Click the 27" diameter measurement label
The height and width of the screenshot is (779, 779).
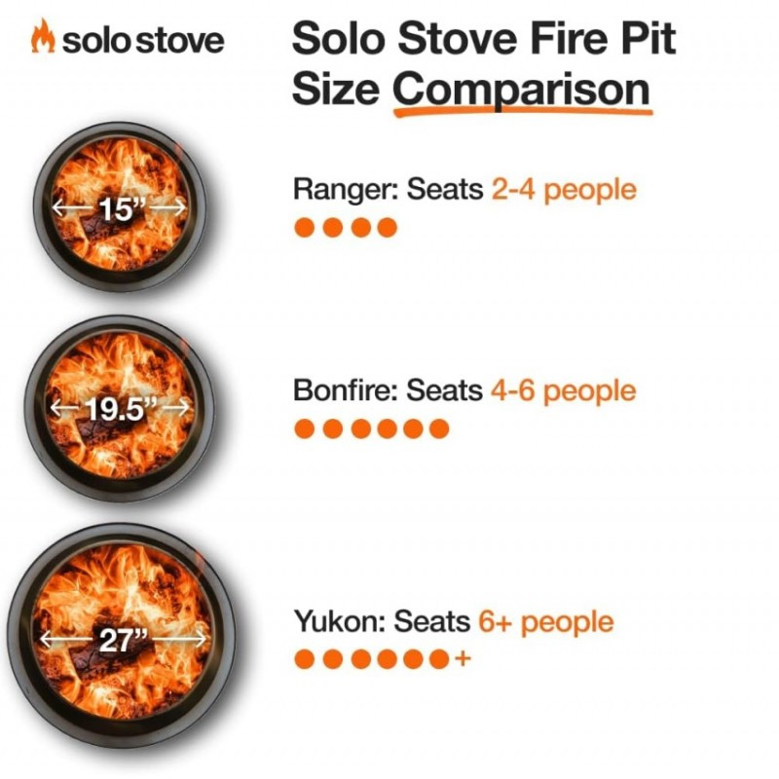pos(124,639)
